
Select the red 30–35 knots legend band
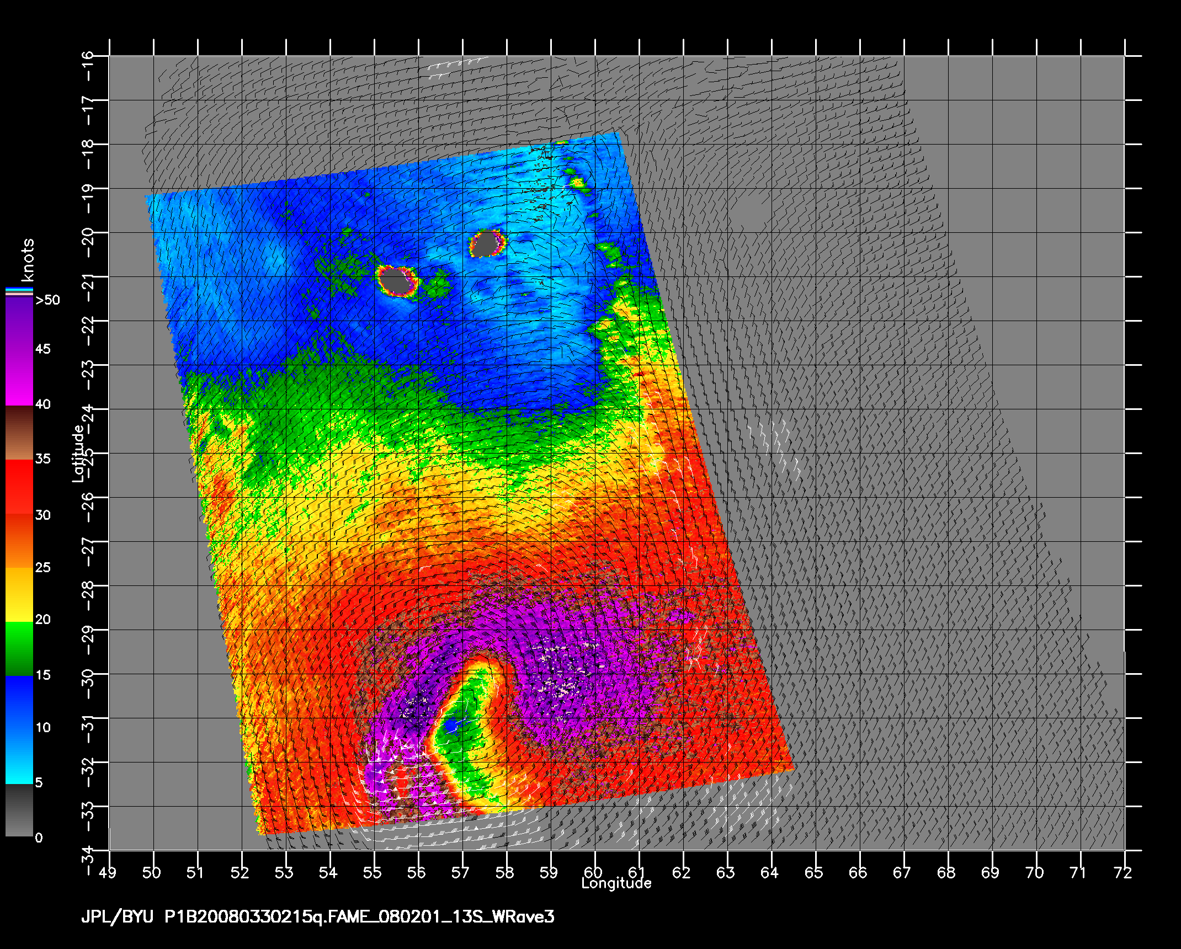click(19, 487)
